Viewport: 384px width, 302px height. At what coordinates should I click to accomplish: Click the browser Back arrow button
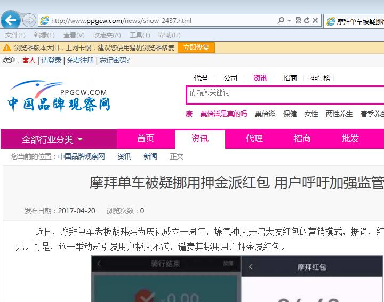(10, 20)
